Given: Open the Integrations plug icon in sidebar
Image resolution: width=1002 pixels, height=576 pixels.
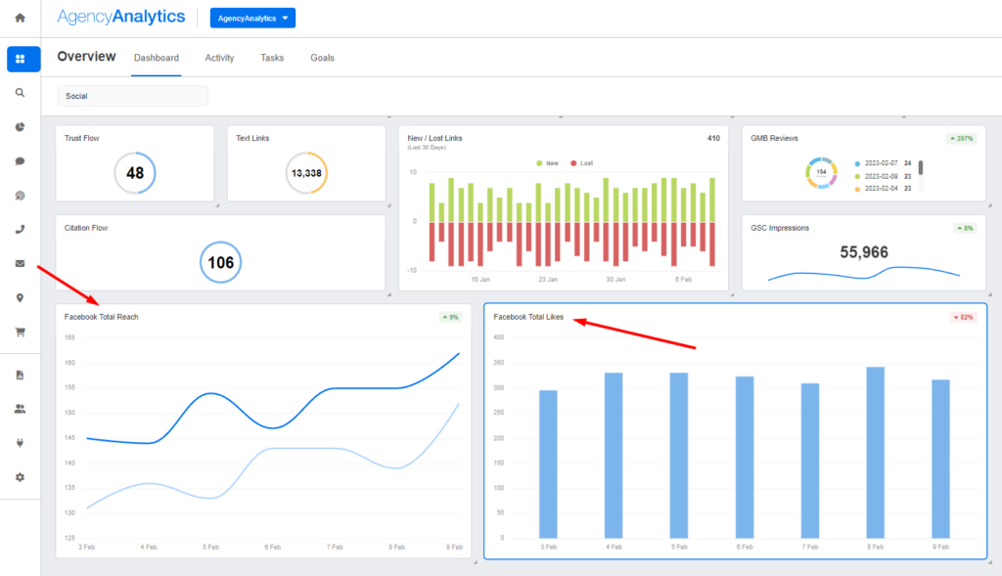Looking at the screenshot, I should [20, 442].
